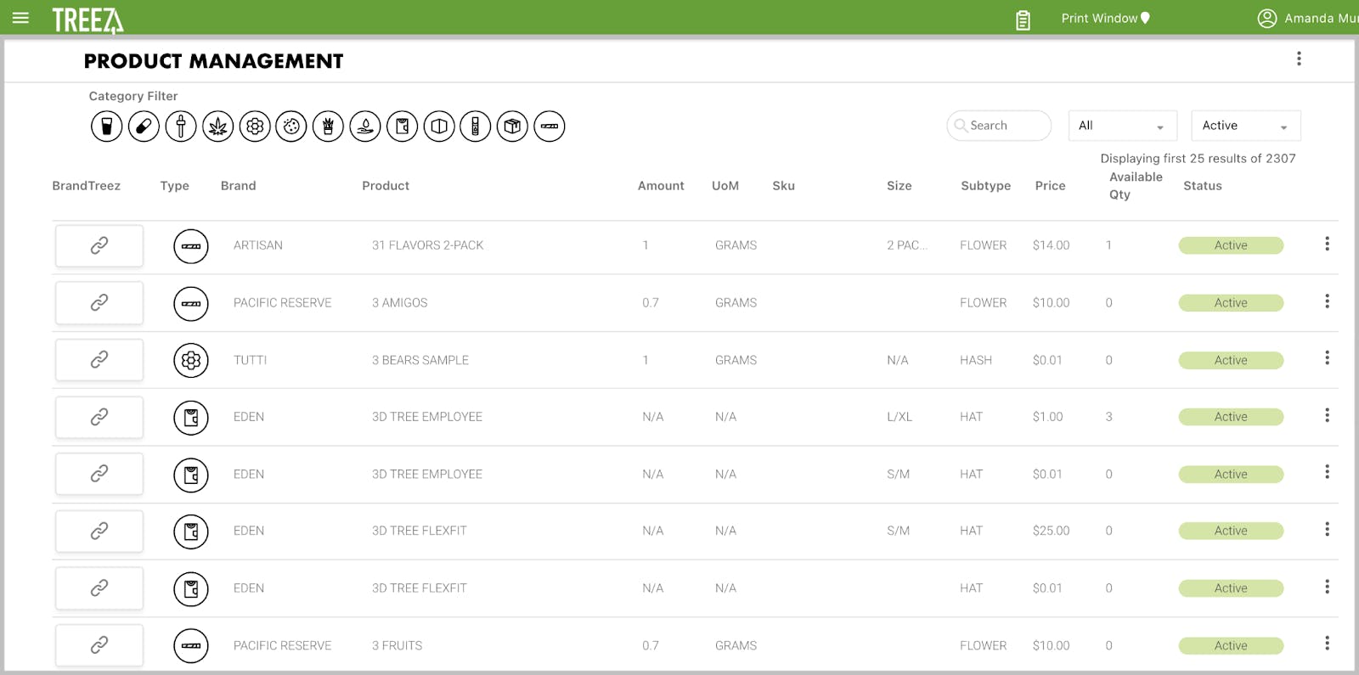Filter by the cookie edibles category icon

click(291, 127)
